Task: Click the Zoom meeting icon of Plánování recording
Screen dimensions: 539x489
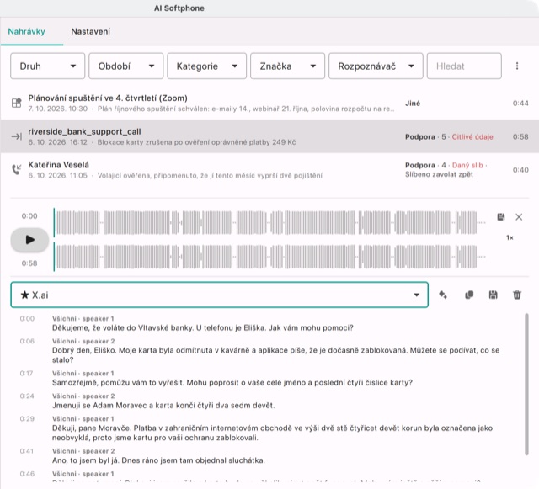Action: click(17, 103)
